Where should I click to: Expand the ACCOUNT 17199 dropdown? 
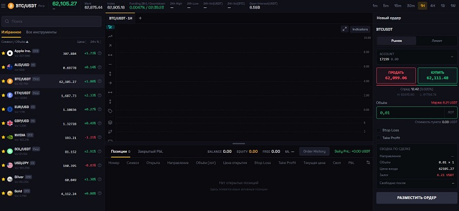417,57
